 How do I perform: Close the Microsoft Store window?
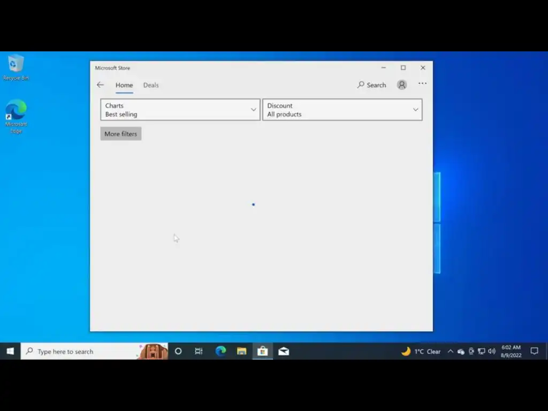(423, 68)
